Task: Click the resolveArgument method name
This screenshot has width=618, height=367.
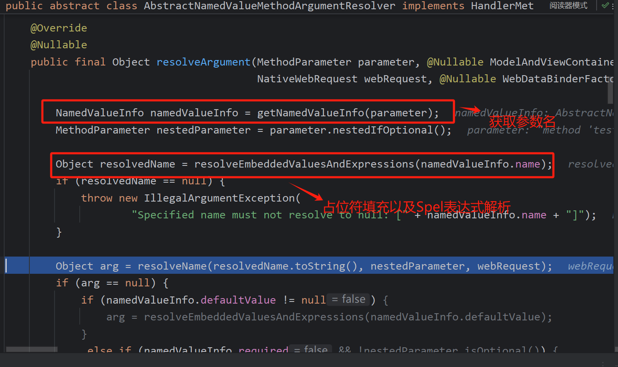Action: coord(203,62)
